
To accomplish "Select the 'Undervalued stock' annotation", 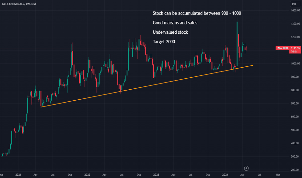I will pos(170,32).
